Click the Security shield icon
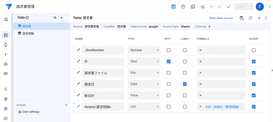This screenshot has width=273, height=122. pos(6,99)
